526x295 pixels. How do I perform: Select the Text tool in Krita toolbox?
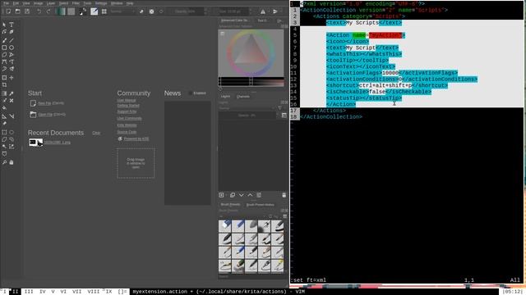coord(12,25)
